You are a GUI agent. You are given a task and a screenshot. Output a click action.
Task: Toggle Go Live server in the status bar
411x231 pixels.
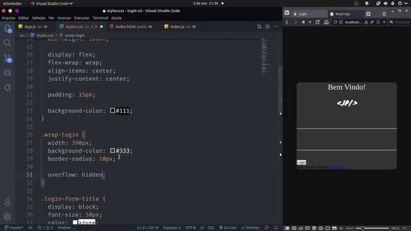(x=227, y=228)
